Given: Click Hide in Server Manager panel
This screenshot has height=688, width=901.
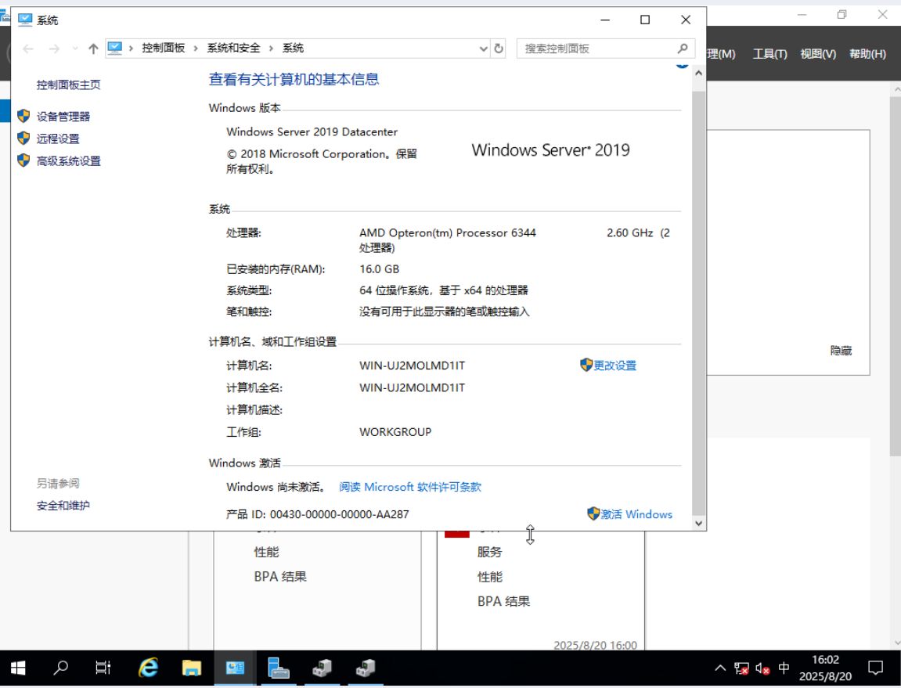Looking at the screenshot, I should 841,351.
